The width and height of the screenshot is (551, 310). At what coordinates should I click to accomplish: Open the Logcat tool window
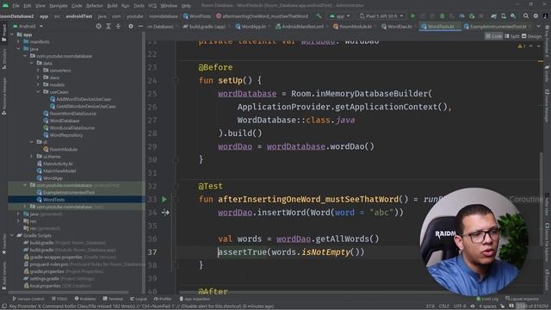tap(139, 299)
